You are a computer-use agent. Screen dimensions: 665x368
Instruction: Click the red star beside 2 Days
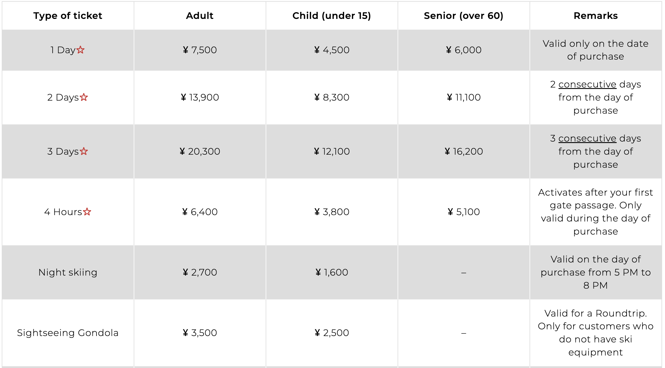coord(84,97)
